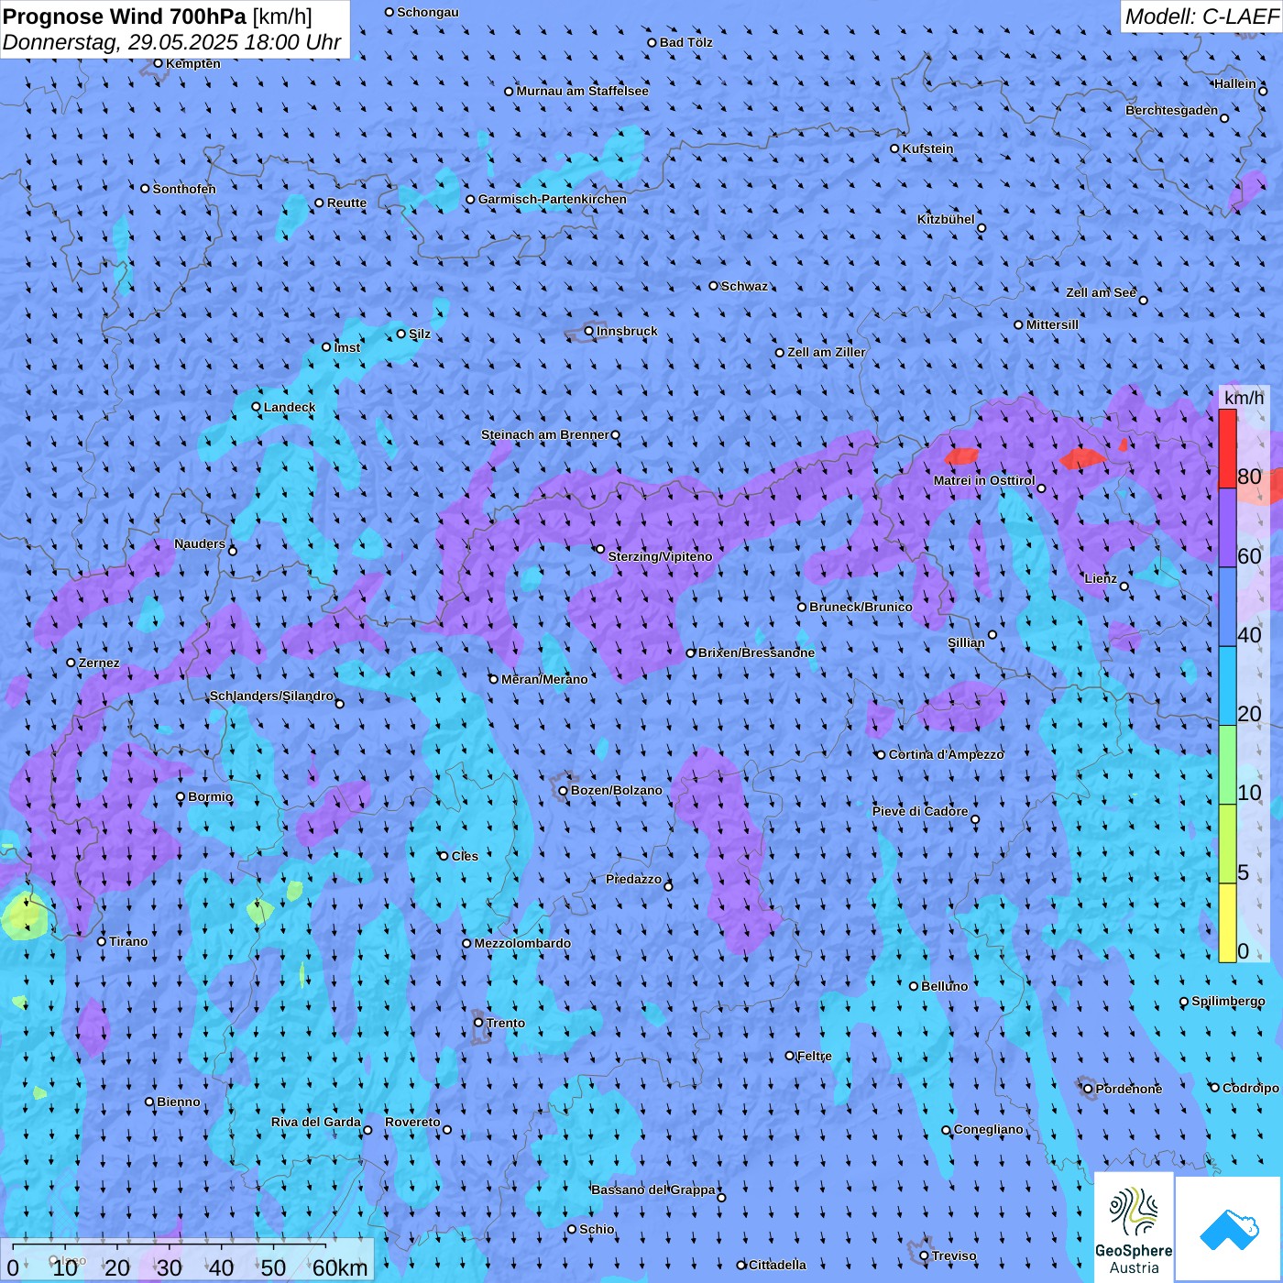Click the Belluno city marker
1283x1283 pixels.
[914, 986]
